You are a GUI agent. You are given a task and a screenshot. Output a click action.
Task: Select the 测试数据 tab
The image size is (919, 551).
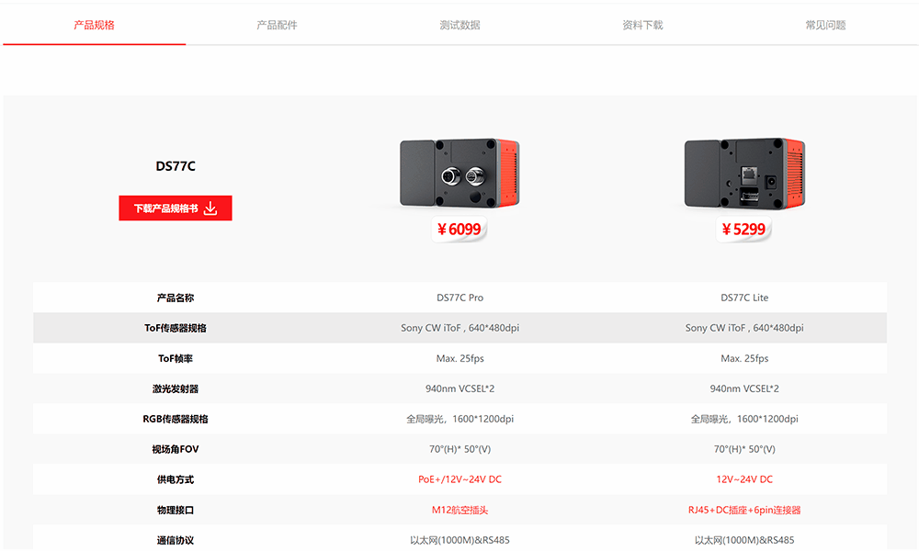click(459, 25)
